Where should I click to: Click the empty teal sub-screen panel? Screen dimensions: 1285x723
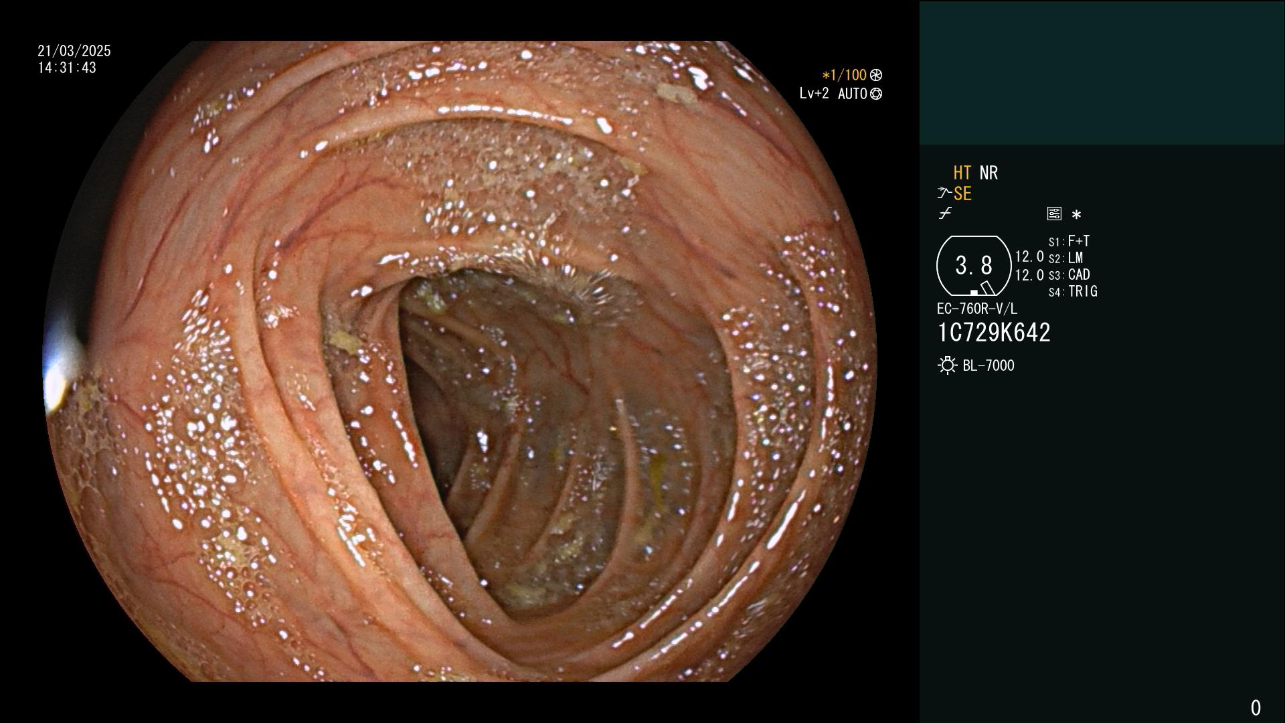pyautogui.click(x=1102, y=72)
